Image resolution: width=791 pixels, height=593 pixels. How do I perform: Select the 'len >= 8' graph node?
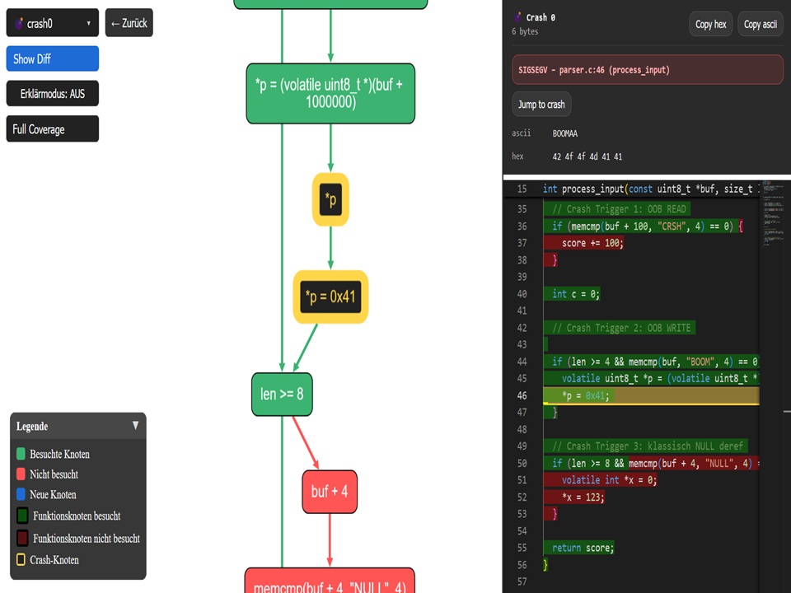(x=282, y=394)
